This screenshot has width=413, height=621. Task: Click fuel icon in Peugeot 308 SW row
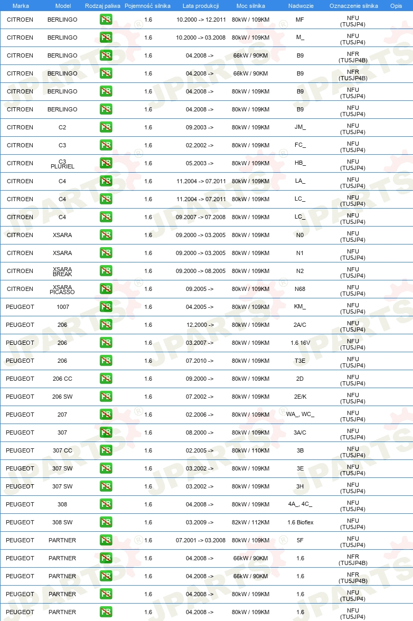click(x=106, y=522)
